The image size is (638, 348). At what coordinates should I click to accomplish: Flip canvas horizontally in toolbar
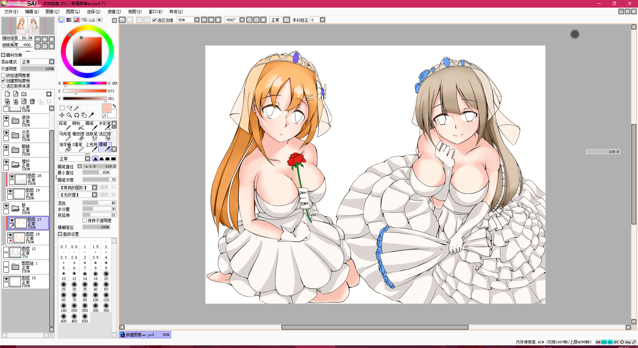click(x=287, y=20)
